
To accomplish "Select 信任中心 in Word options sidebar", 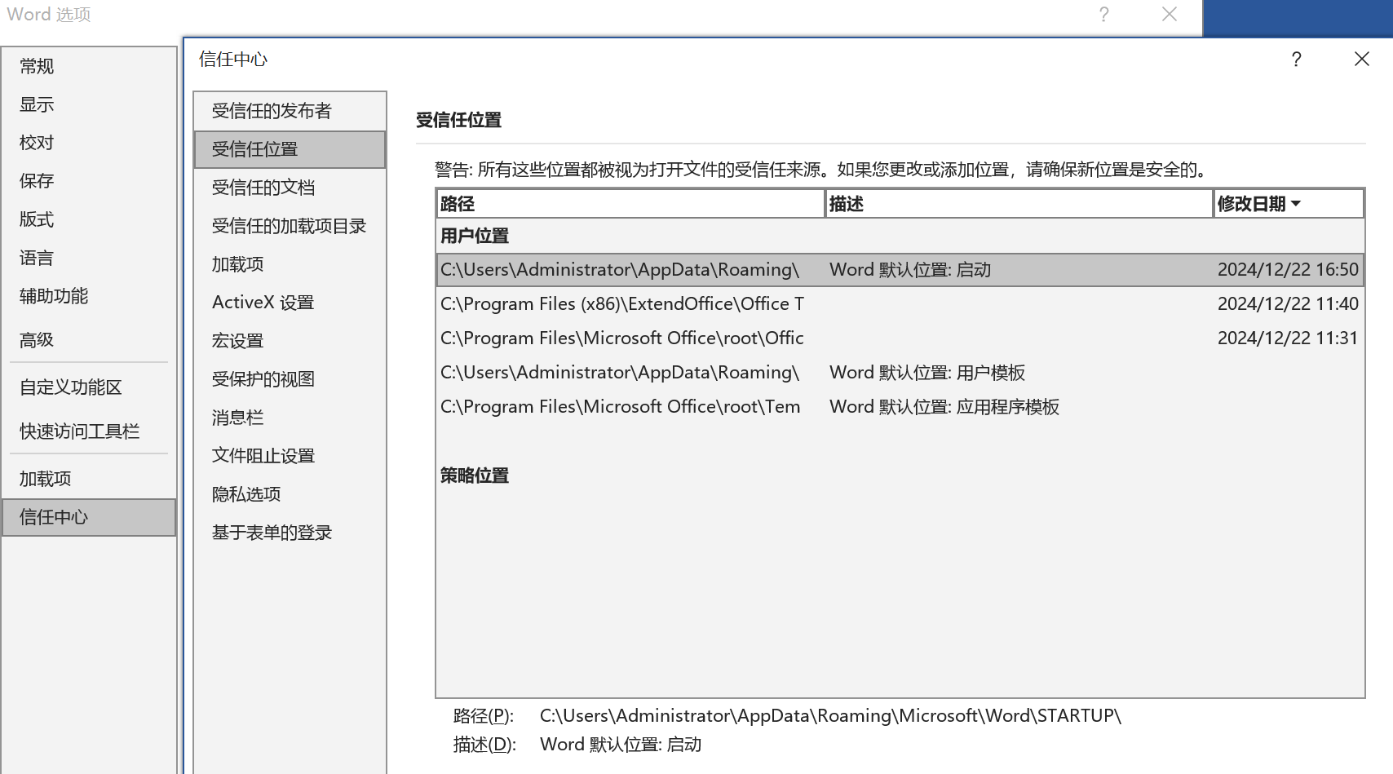I will point(89,517).
